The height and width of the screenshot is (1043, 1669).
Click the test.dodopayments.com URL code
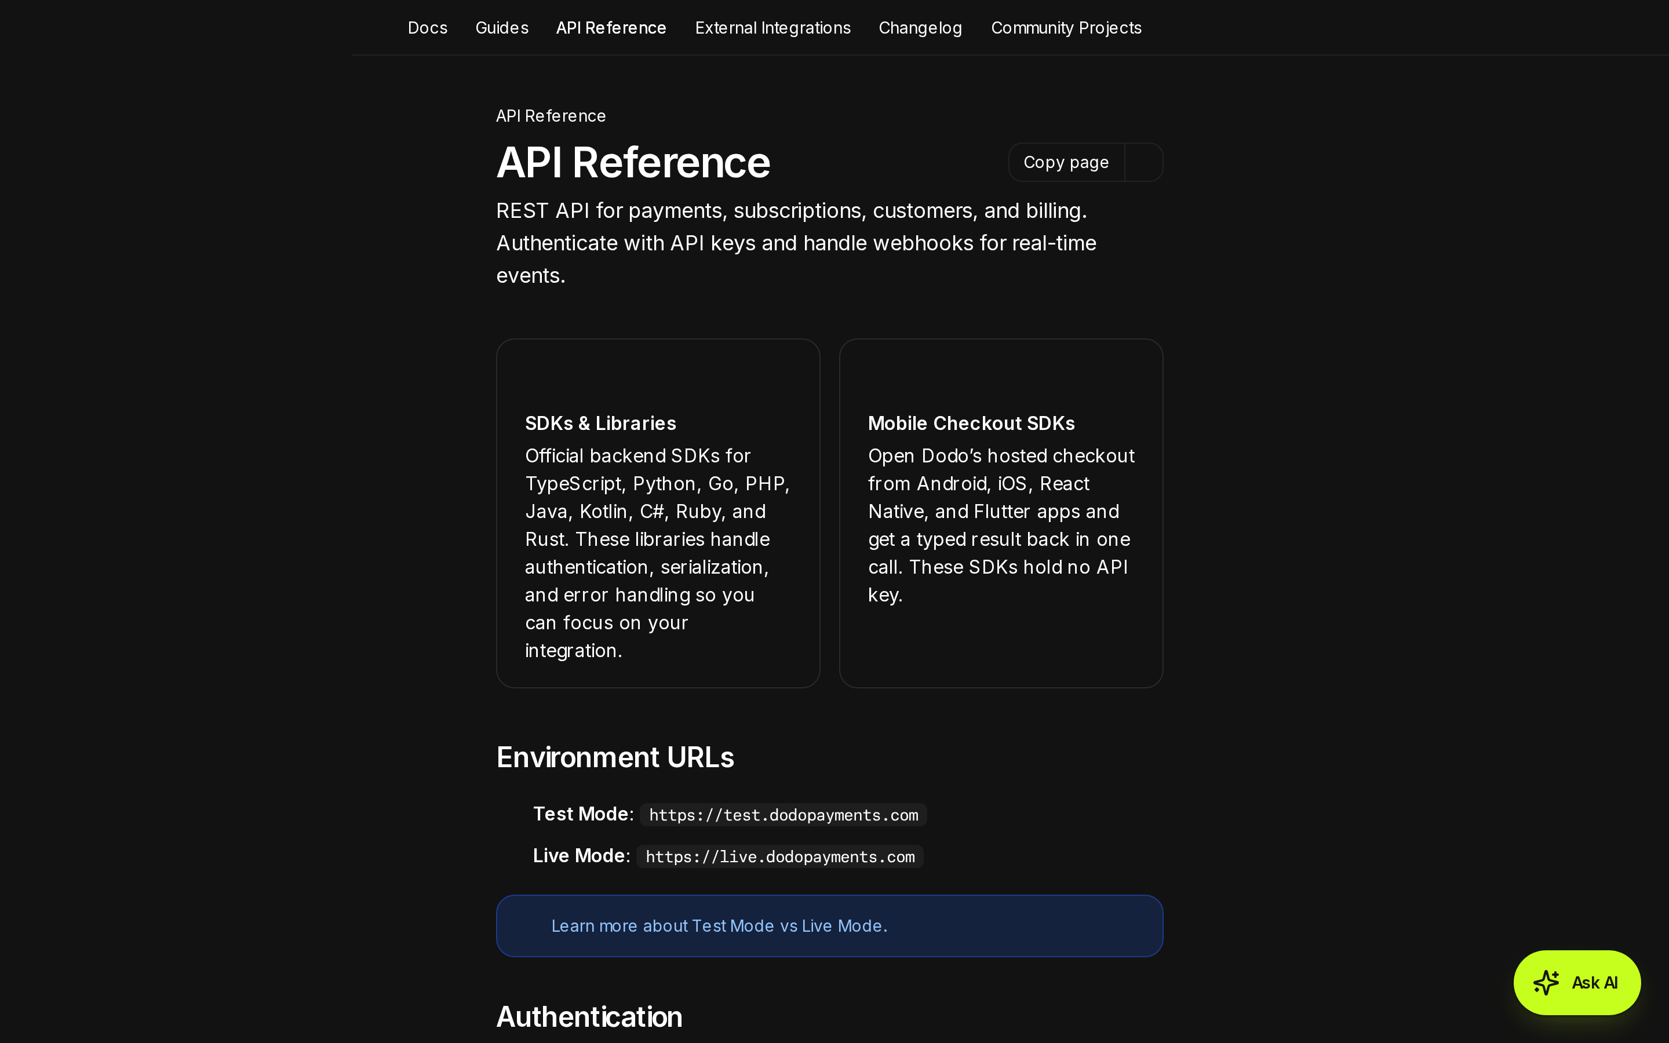coord(784,815)
